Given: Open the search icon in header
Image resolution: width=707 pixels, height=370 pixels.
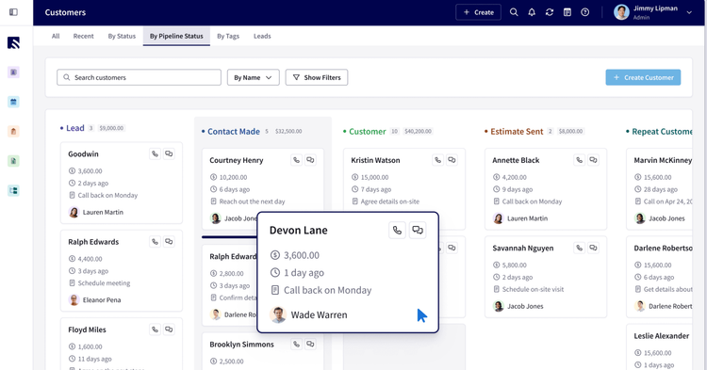Looking at the screenshot, I should click(514, 12).
